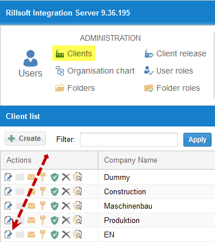Open the Clients administration page
Viewport: 215px width, 242px height.
[x=74, y=53]
